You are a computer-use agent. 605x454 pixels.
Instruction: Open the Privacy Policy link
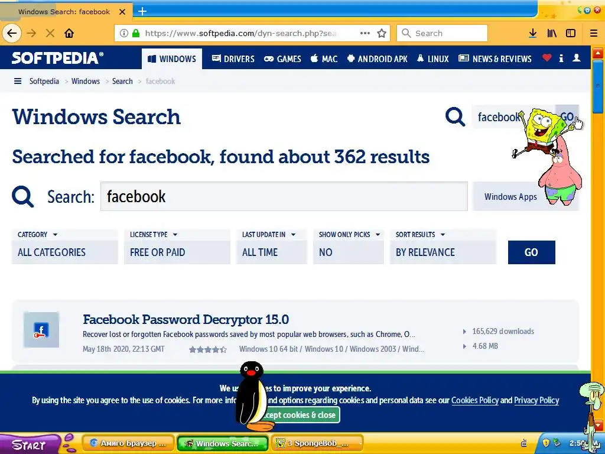[x=536, y=400]
